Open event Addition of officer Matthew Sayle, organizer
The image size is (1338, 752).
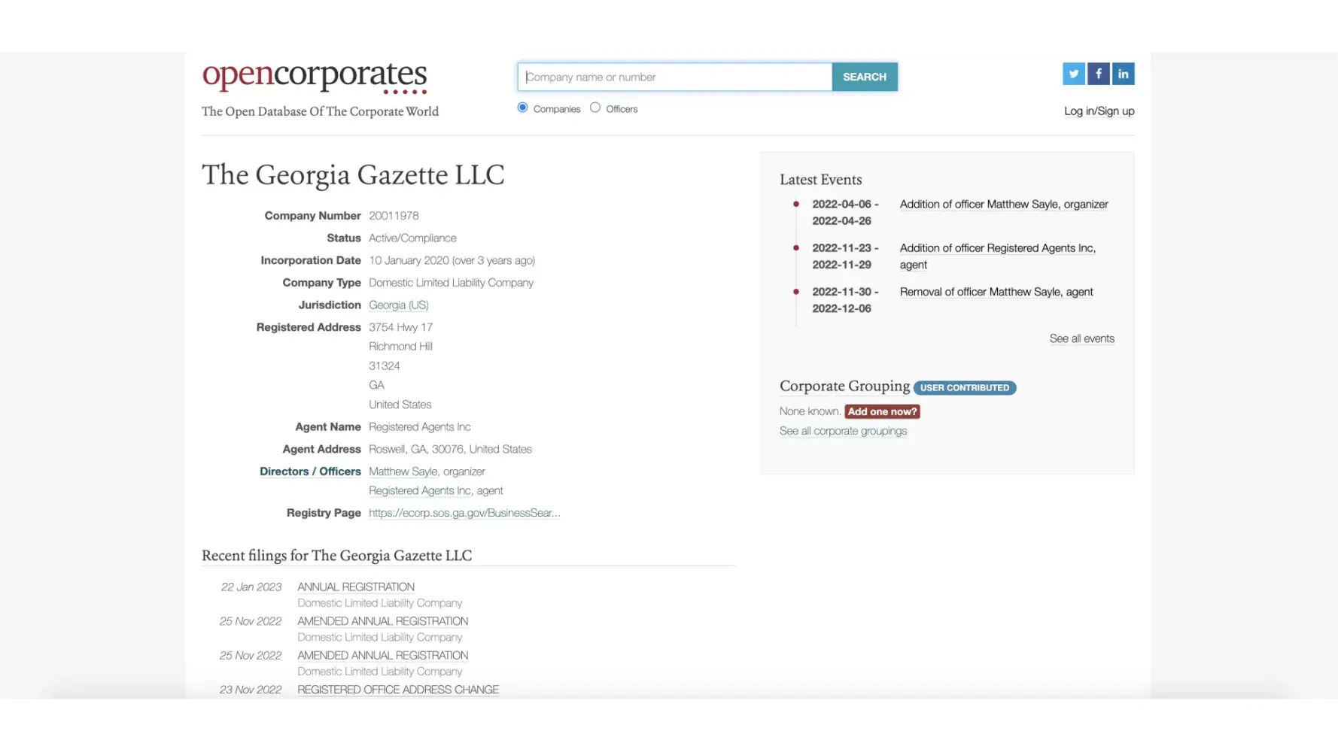click(1004, 205)
